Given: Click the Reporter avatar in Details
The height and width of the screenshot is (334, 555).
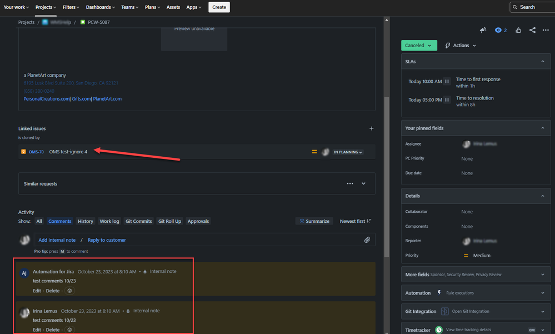Looking at the screenshot, I should (466, 241).
